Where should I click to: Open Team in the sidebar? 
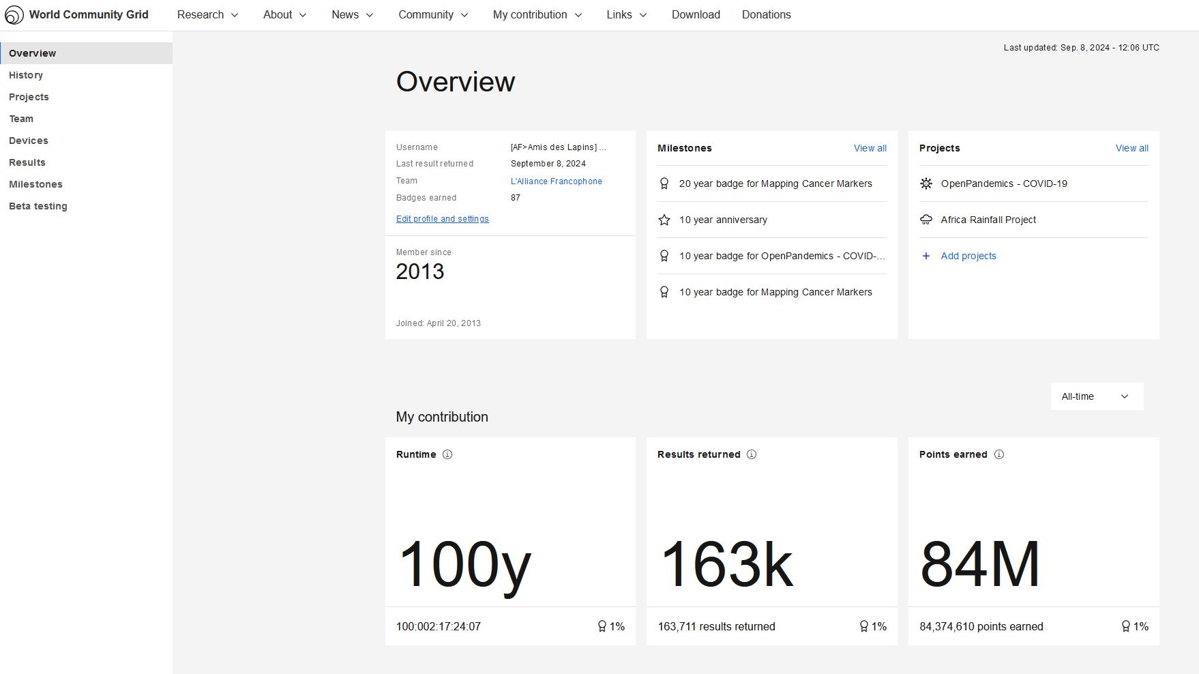(86, 119)
